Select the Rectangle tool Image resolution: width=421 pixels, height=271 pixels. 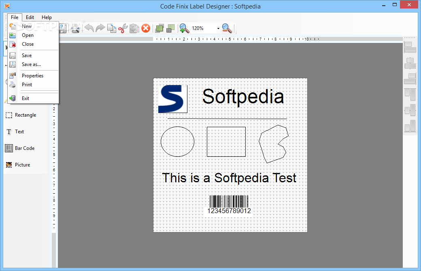click(x=26, y=115)
